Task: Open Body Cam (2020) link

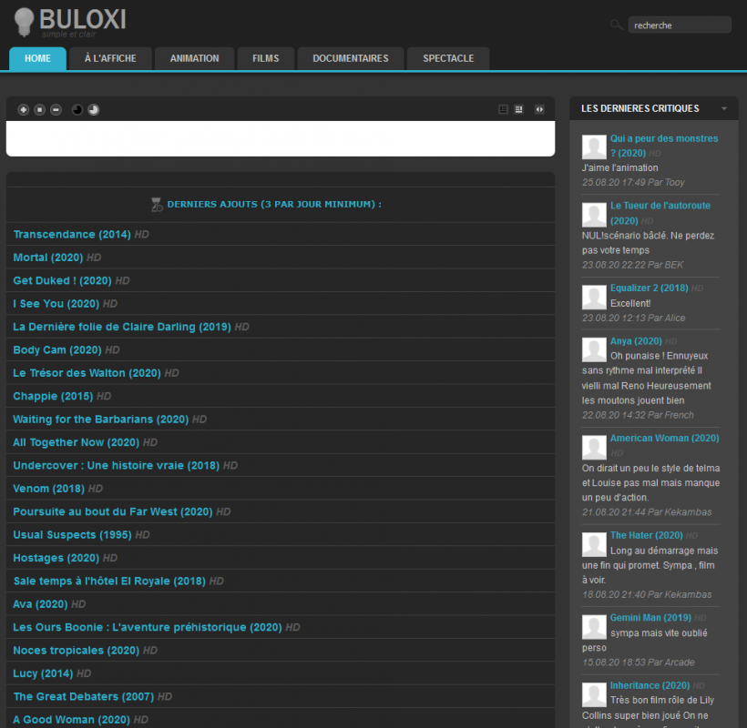Action: tap(57, 350)
